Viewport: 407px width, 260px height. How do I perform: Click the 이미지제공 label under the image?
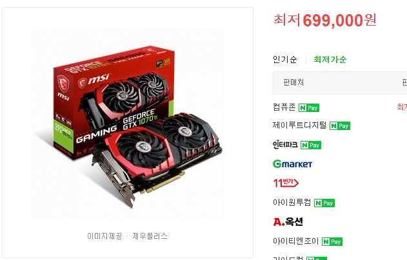(x=104, y=236)
